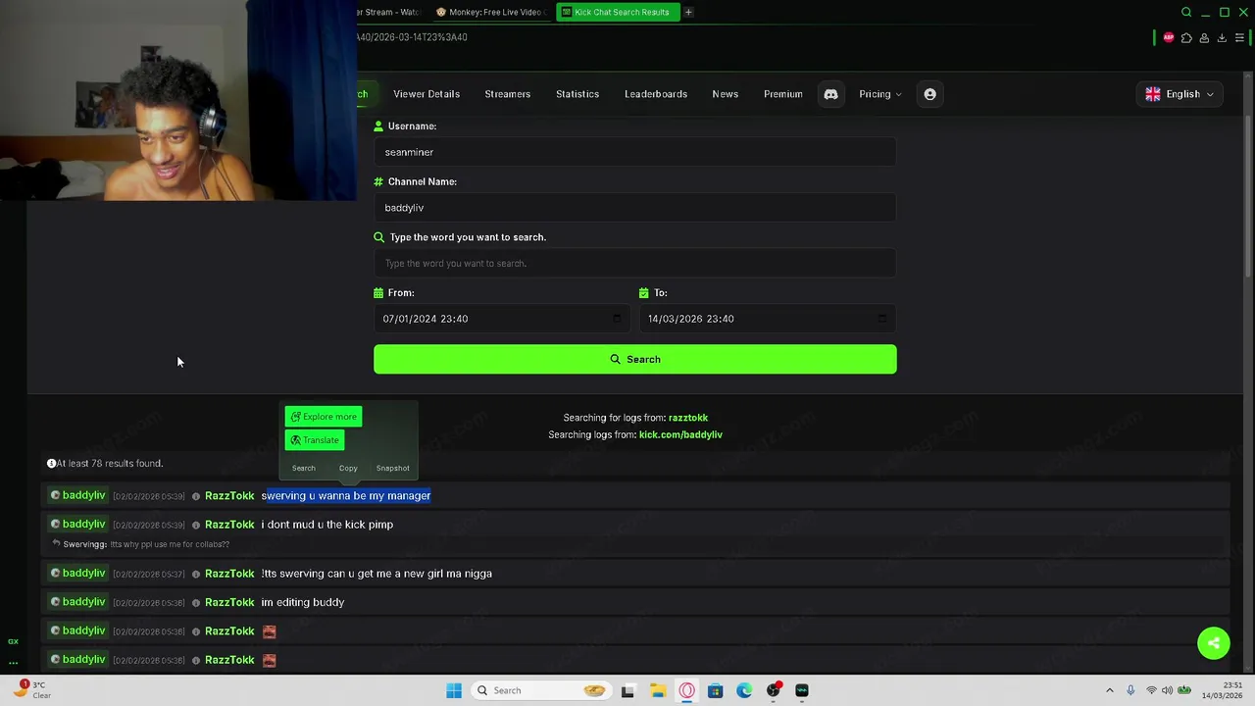Open the Premium nav item

783,94
